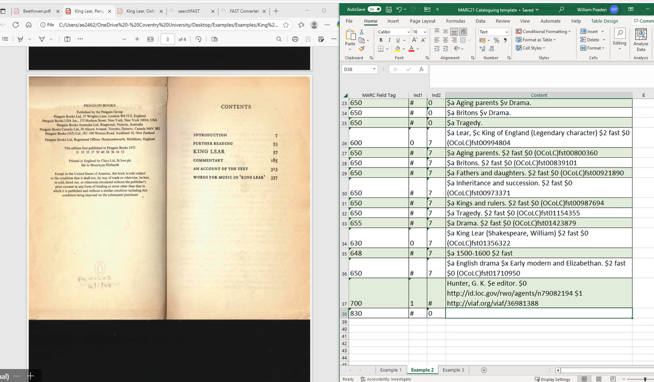Expand the Conditional Formatting dropdown
This screenshot has height=382, width=654.
[543, 32]
